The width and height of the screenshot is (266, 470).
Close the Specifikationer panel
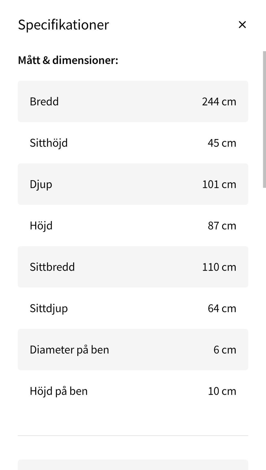click(242, 25)
